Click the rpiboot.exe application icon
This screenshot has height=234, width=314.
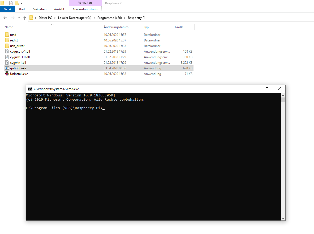click(x=7, y=68)
